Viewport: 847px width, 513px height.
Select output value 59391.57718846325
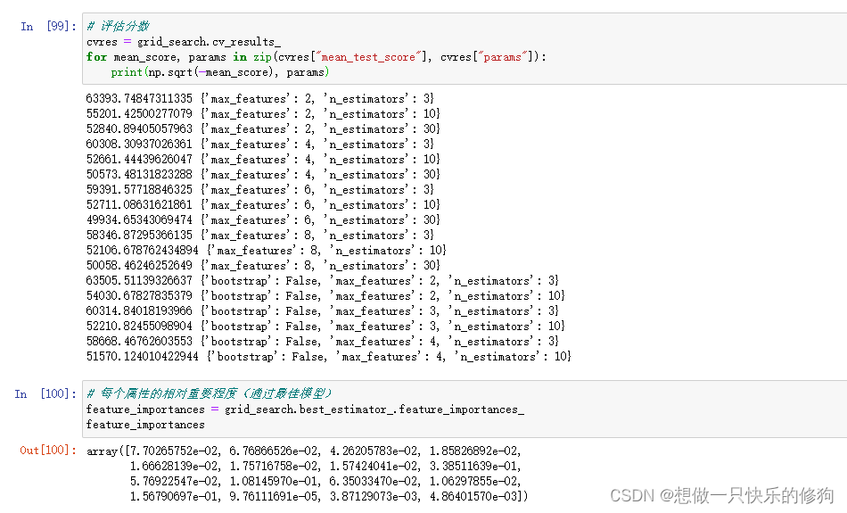139,189
